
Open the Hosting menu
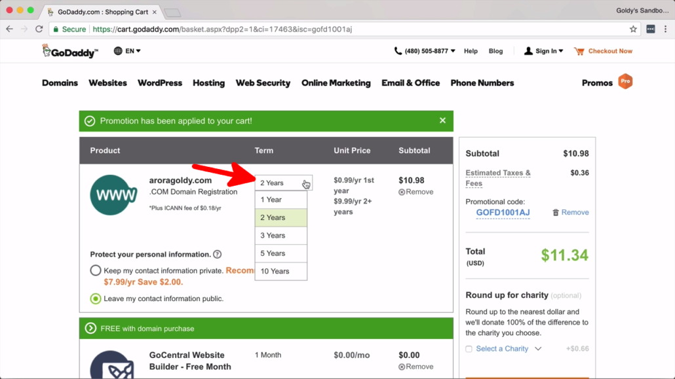click(x=209, y=83)
